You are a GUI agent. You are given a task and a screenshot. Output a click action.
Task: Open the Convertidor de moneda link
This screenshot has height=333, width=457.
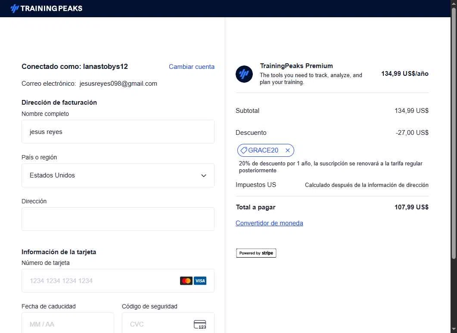[269, 223]
